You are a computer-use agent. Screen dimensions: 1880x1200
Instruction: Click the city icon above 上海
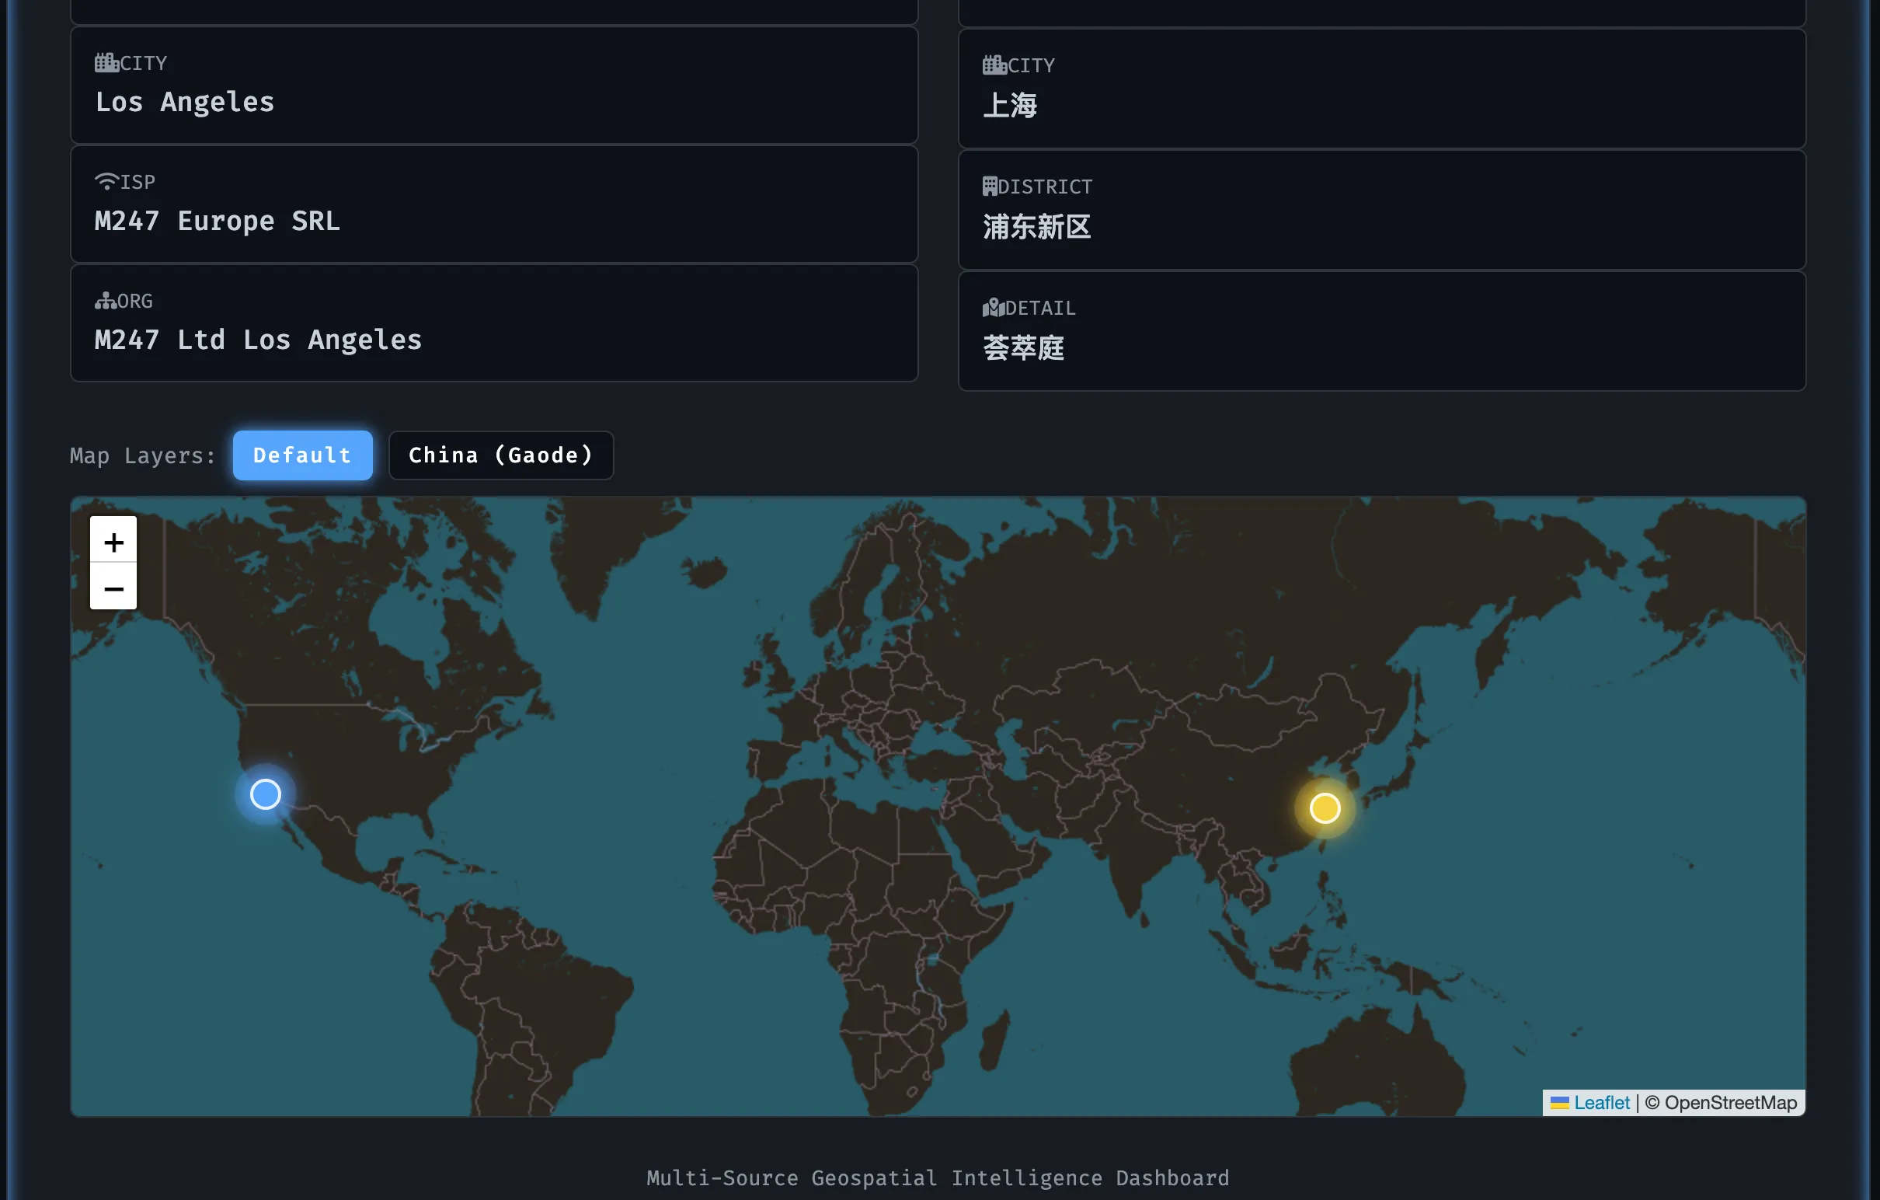tap(994, 65)
